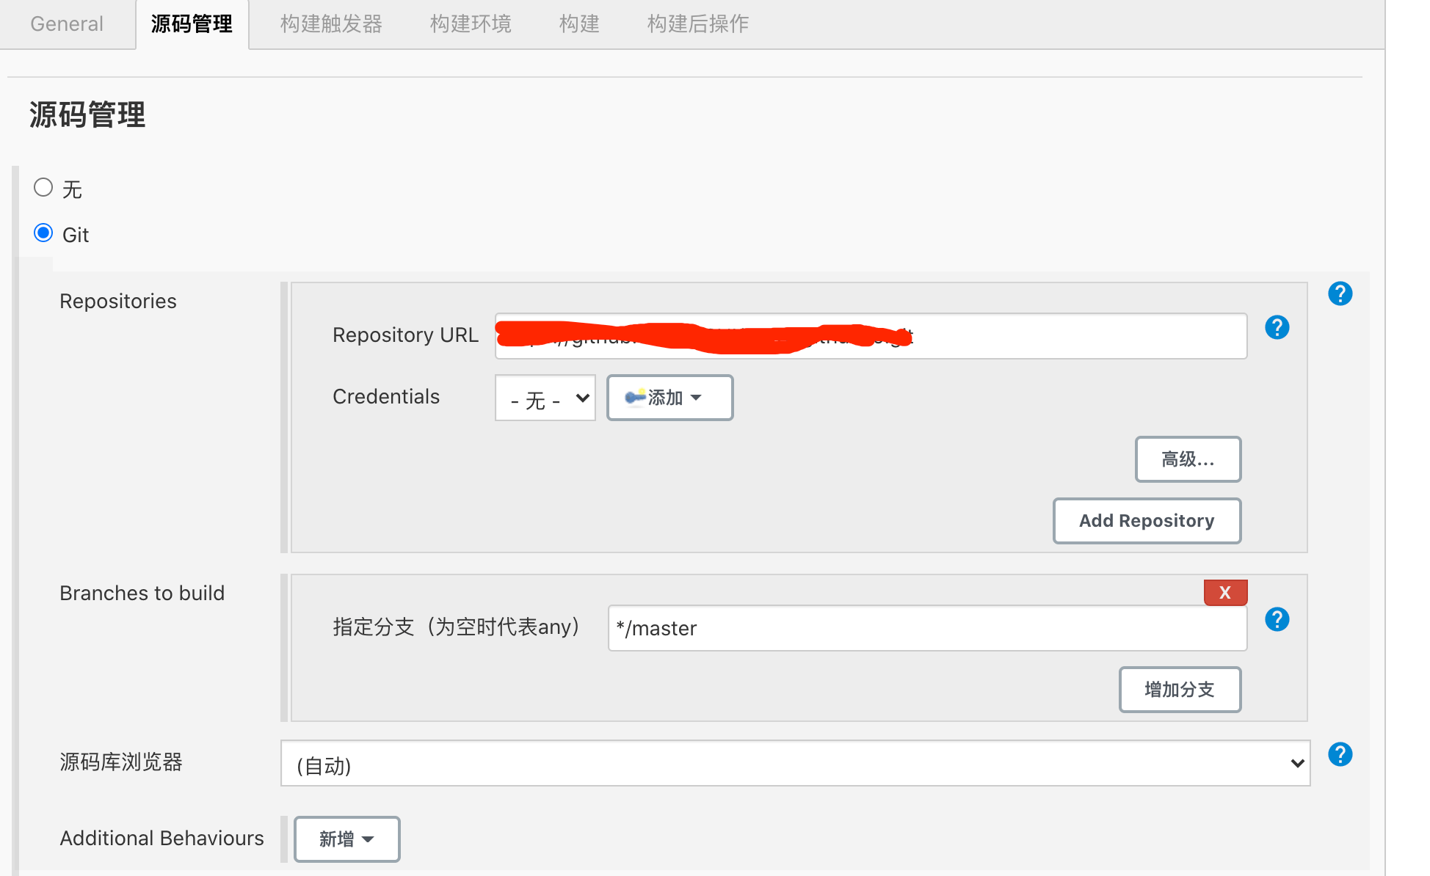
Task: Switch to the 构建触发器 tab
Action: coord(331,24)
